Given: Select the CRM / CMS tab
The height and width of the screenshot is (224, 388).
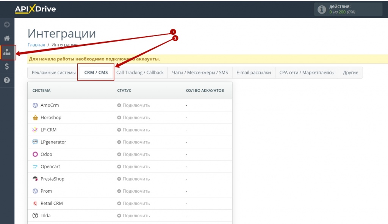Looking at the screenshot, I should 96,73.
